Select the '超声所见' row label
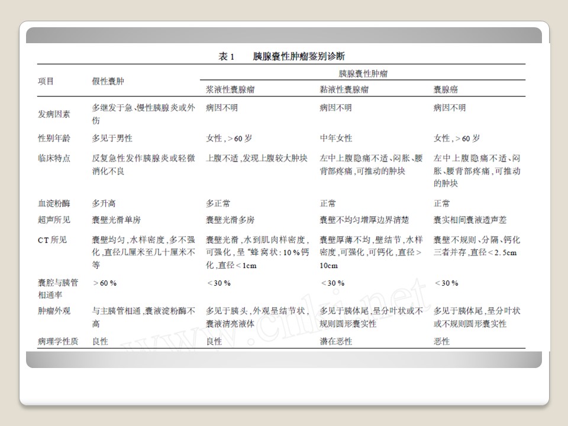568x426 pixels. 54,220
